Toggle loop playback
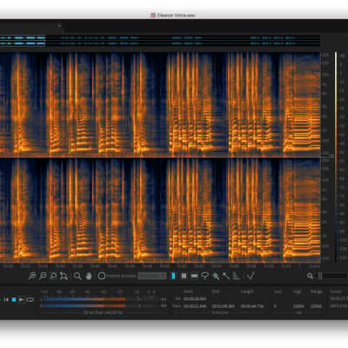Viewport: 348px width, 348px height. point(30,300)
